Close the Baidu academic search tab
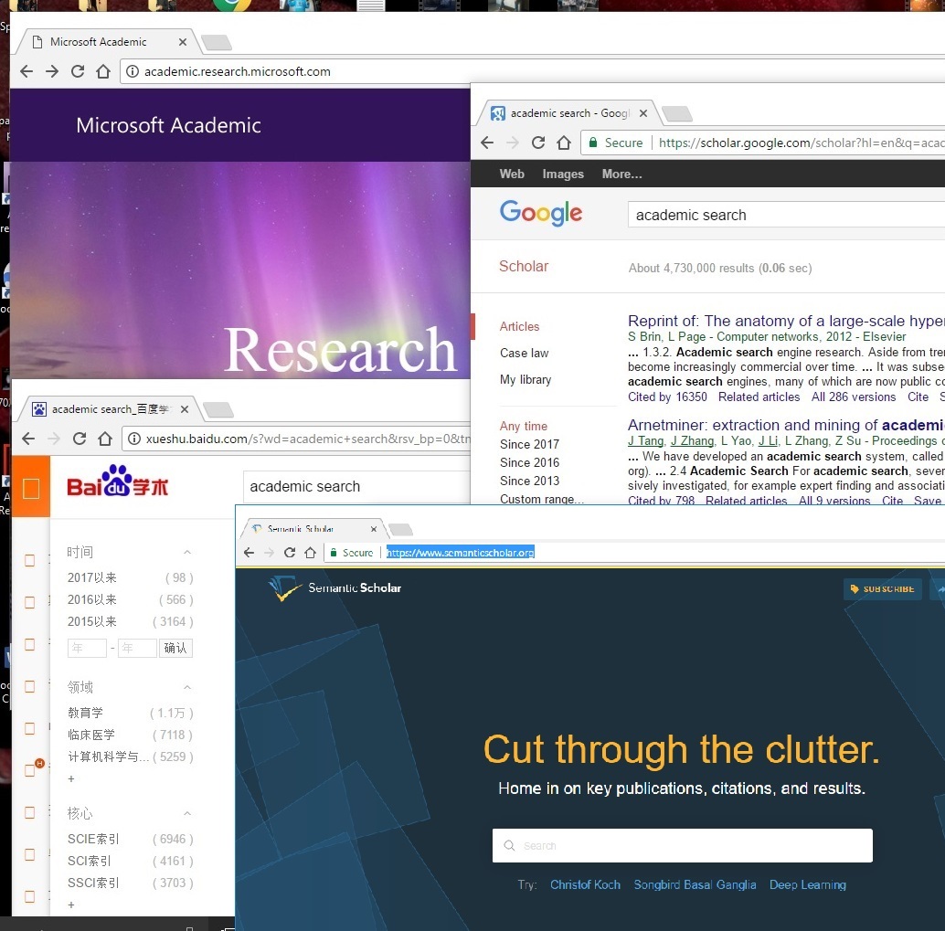 (185, 409)
